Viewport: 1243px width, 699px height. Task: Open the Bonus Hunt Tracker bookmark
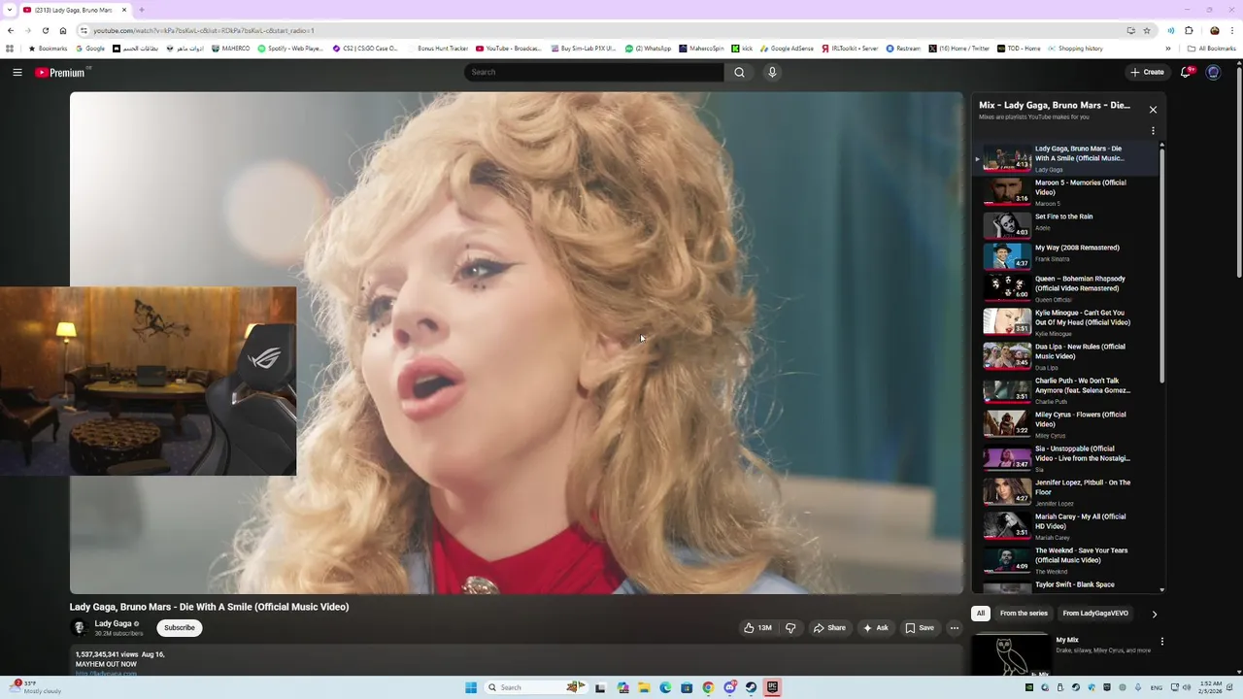pyautogui.click(x=437, y=49)
